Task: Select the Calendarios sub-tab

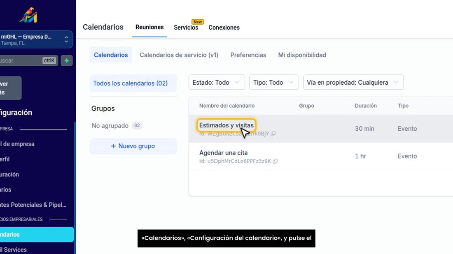Action: (111, 55)
